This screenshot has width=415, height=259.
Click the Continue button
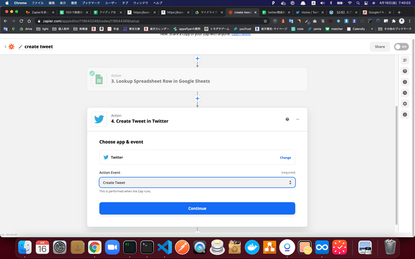[x=197, y=209]
